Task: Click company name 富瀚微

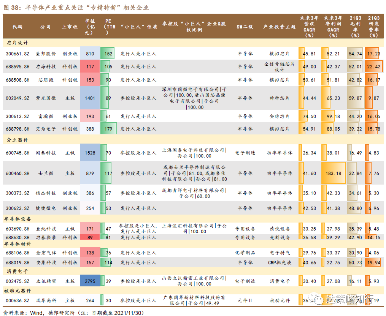Action: (x=46, y=116)
